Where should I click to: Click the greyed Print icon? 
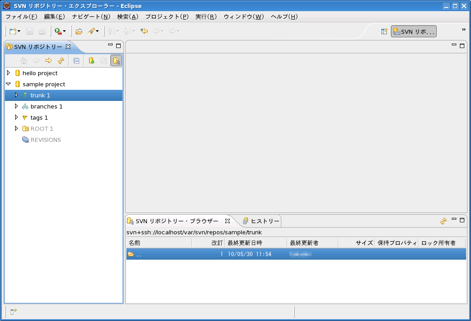pos(42,31)
